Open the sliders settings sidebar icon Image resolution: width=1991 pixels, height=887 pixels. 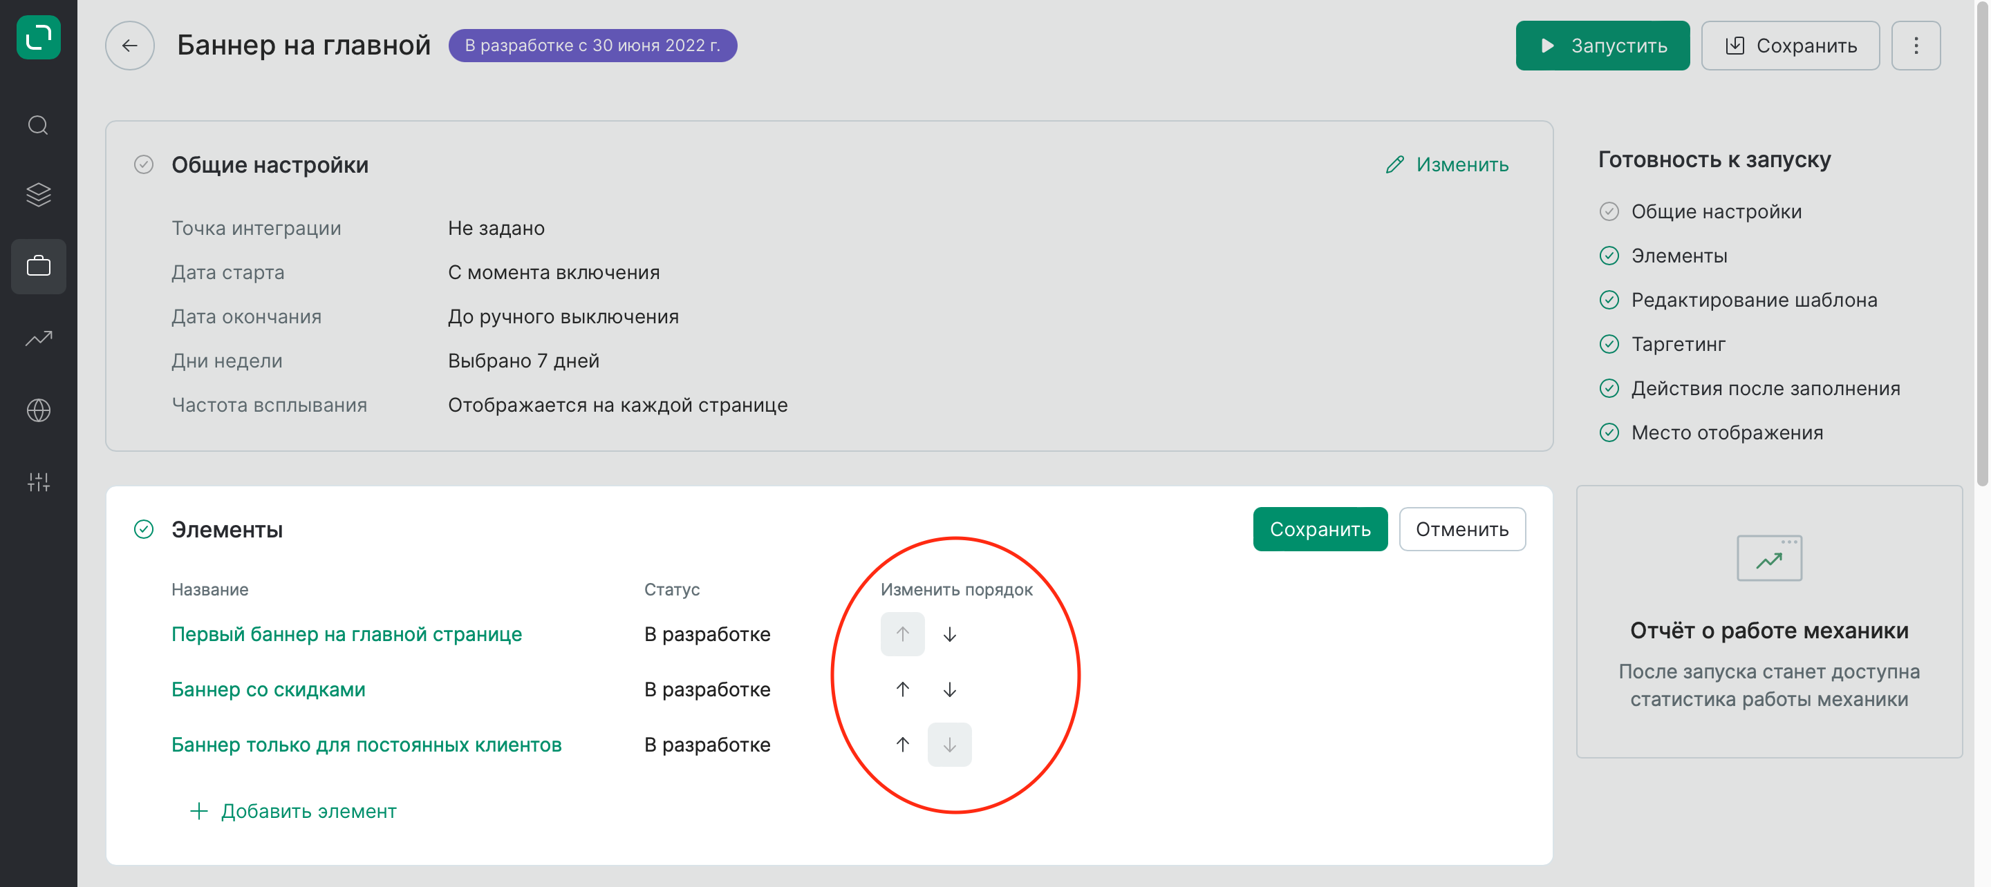click(x=39, y=482)
